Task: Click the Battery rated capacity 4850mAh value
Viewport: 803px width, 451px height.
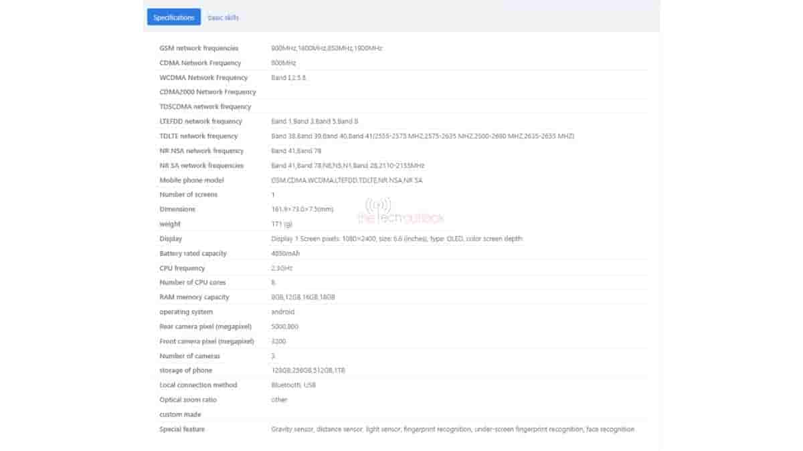Action: 286,253
